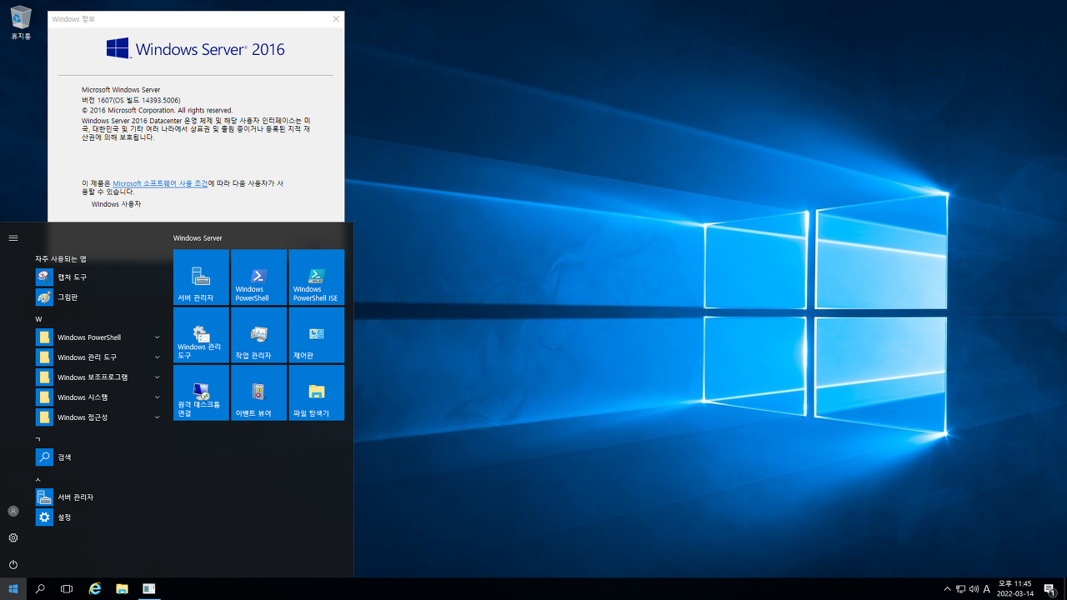Close the Windows 정보 dialog

(336, 18)
